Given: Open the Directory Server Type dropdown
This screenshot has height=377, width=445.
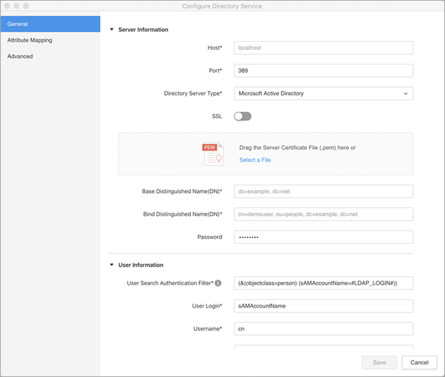Looking at the screenshot, I should coord(323,93).
